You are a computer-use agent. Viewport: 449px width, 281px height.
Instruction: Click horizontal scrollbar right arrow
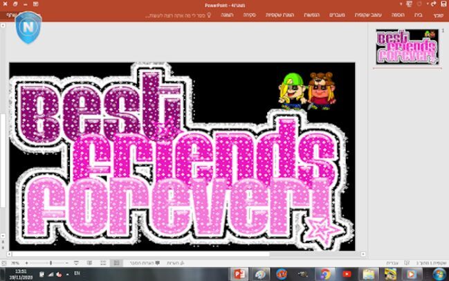[363, 254]
